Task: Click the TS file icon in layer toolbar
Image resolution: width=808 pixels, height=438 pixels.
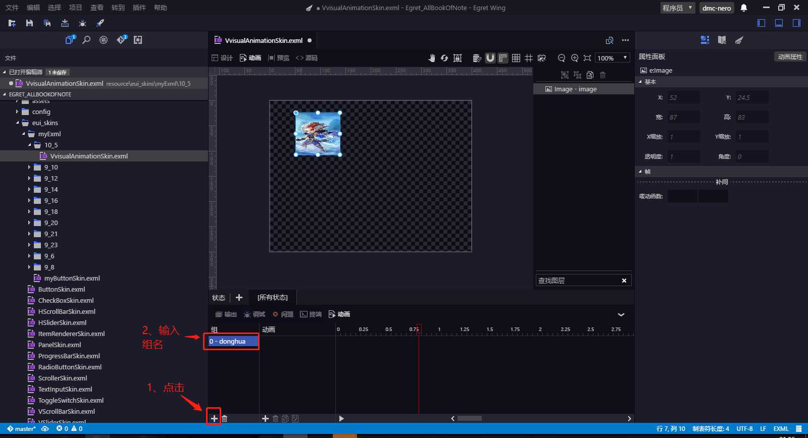Action: (590, 75)
